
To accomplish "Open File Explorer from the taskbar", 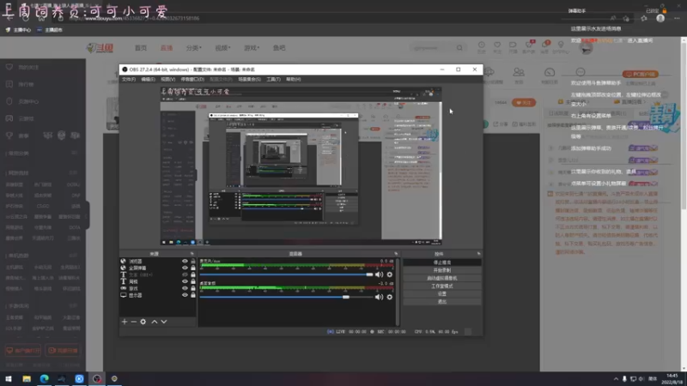I will point(27,378).
